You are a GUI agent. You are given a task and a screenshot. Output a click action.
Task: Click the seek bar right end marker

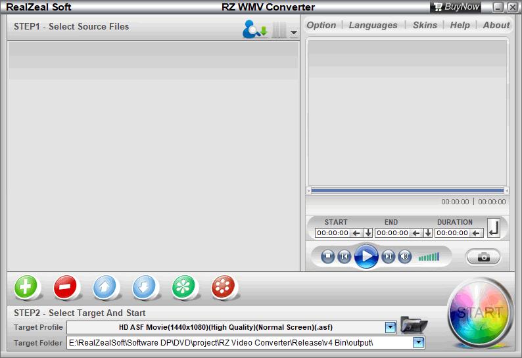pos(506,190)
